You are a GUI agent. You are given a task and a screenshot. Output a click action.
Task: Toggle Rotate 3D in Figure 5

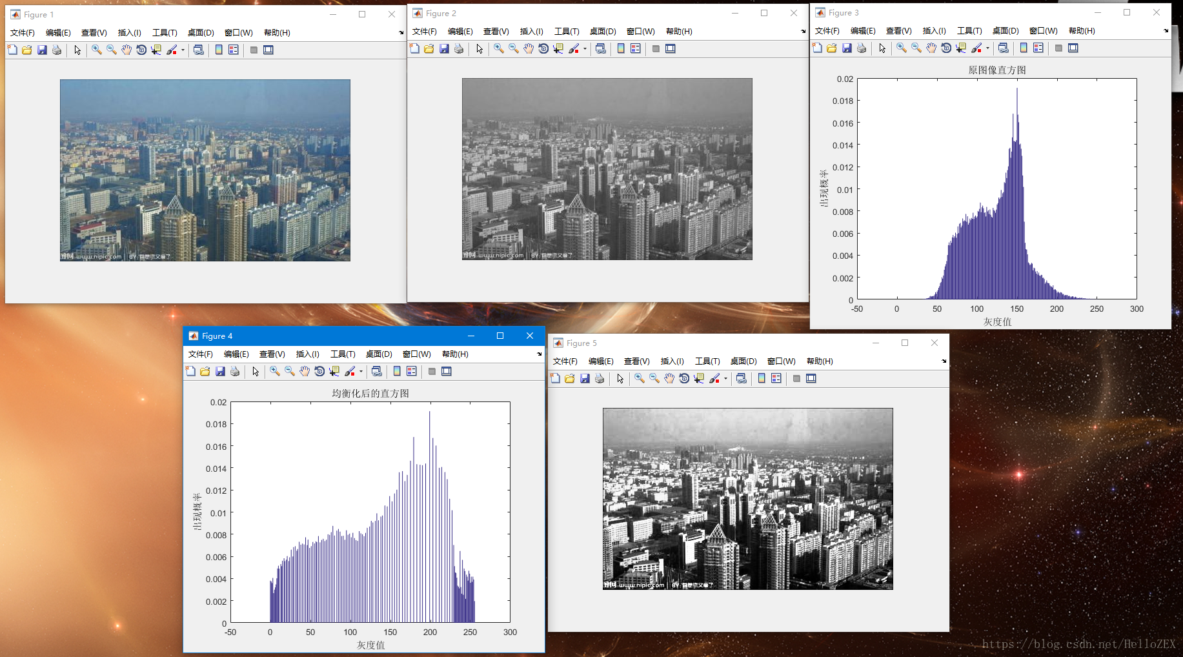click(x=684, y=378)
